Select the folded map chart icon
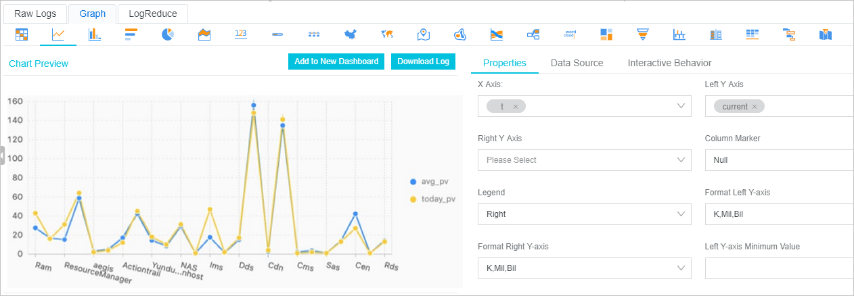This screenshot has width=854, height=296. [826, 34]
